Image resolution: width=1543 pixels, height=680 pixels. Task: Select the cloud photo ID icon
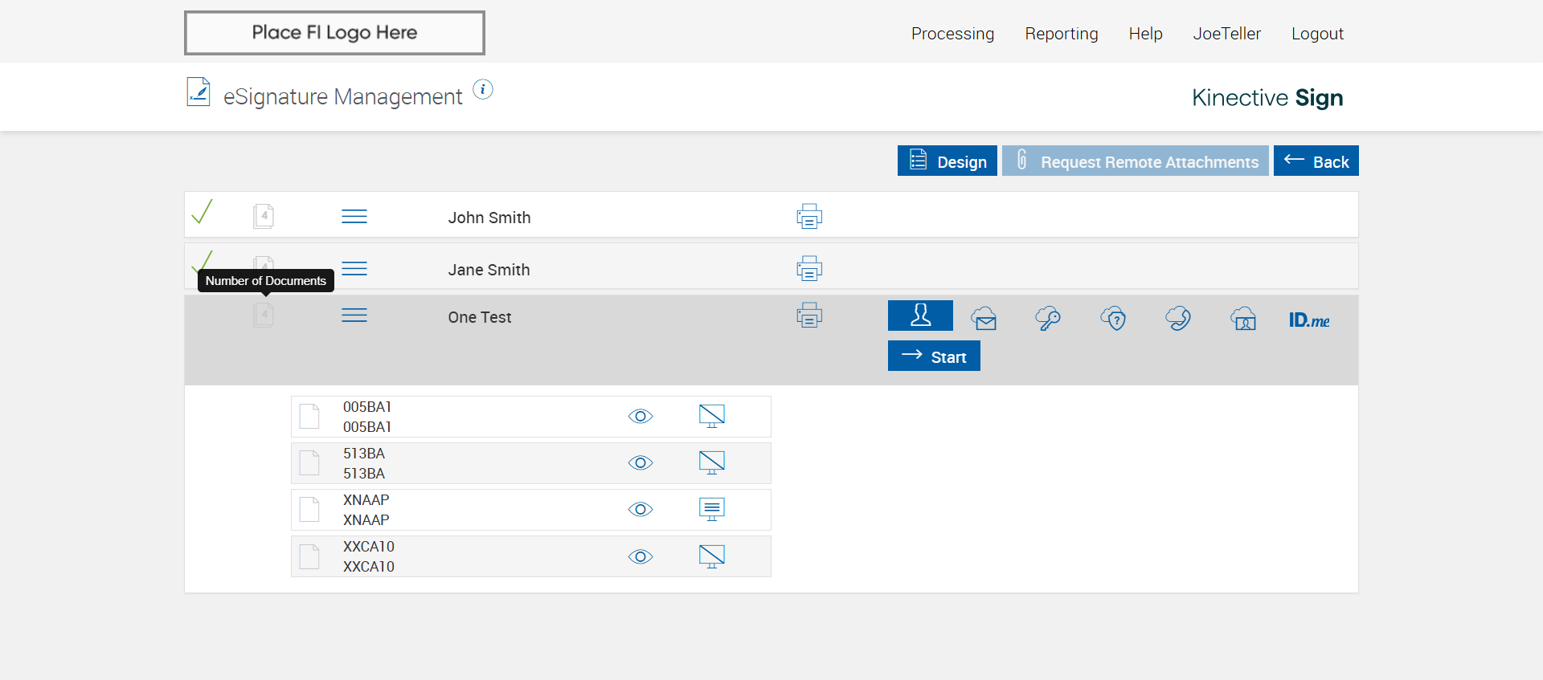pos(1243,319)
